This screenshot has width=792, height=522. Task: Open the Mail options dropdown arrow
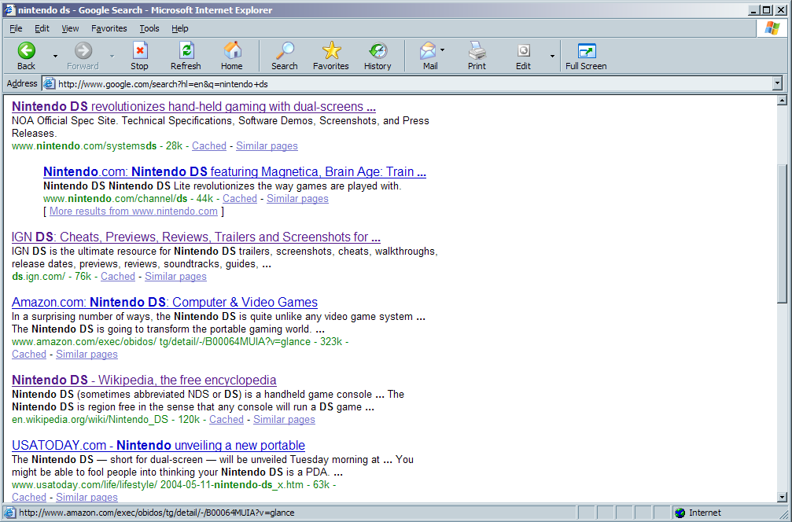(442, 50)
